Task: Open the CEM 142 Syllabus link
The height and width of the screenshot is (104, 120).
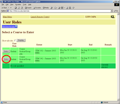Action: (x=37, y=61)
